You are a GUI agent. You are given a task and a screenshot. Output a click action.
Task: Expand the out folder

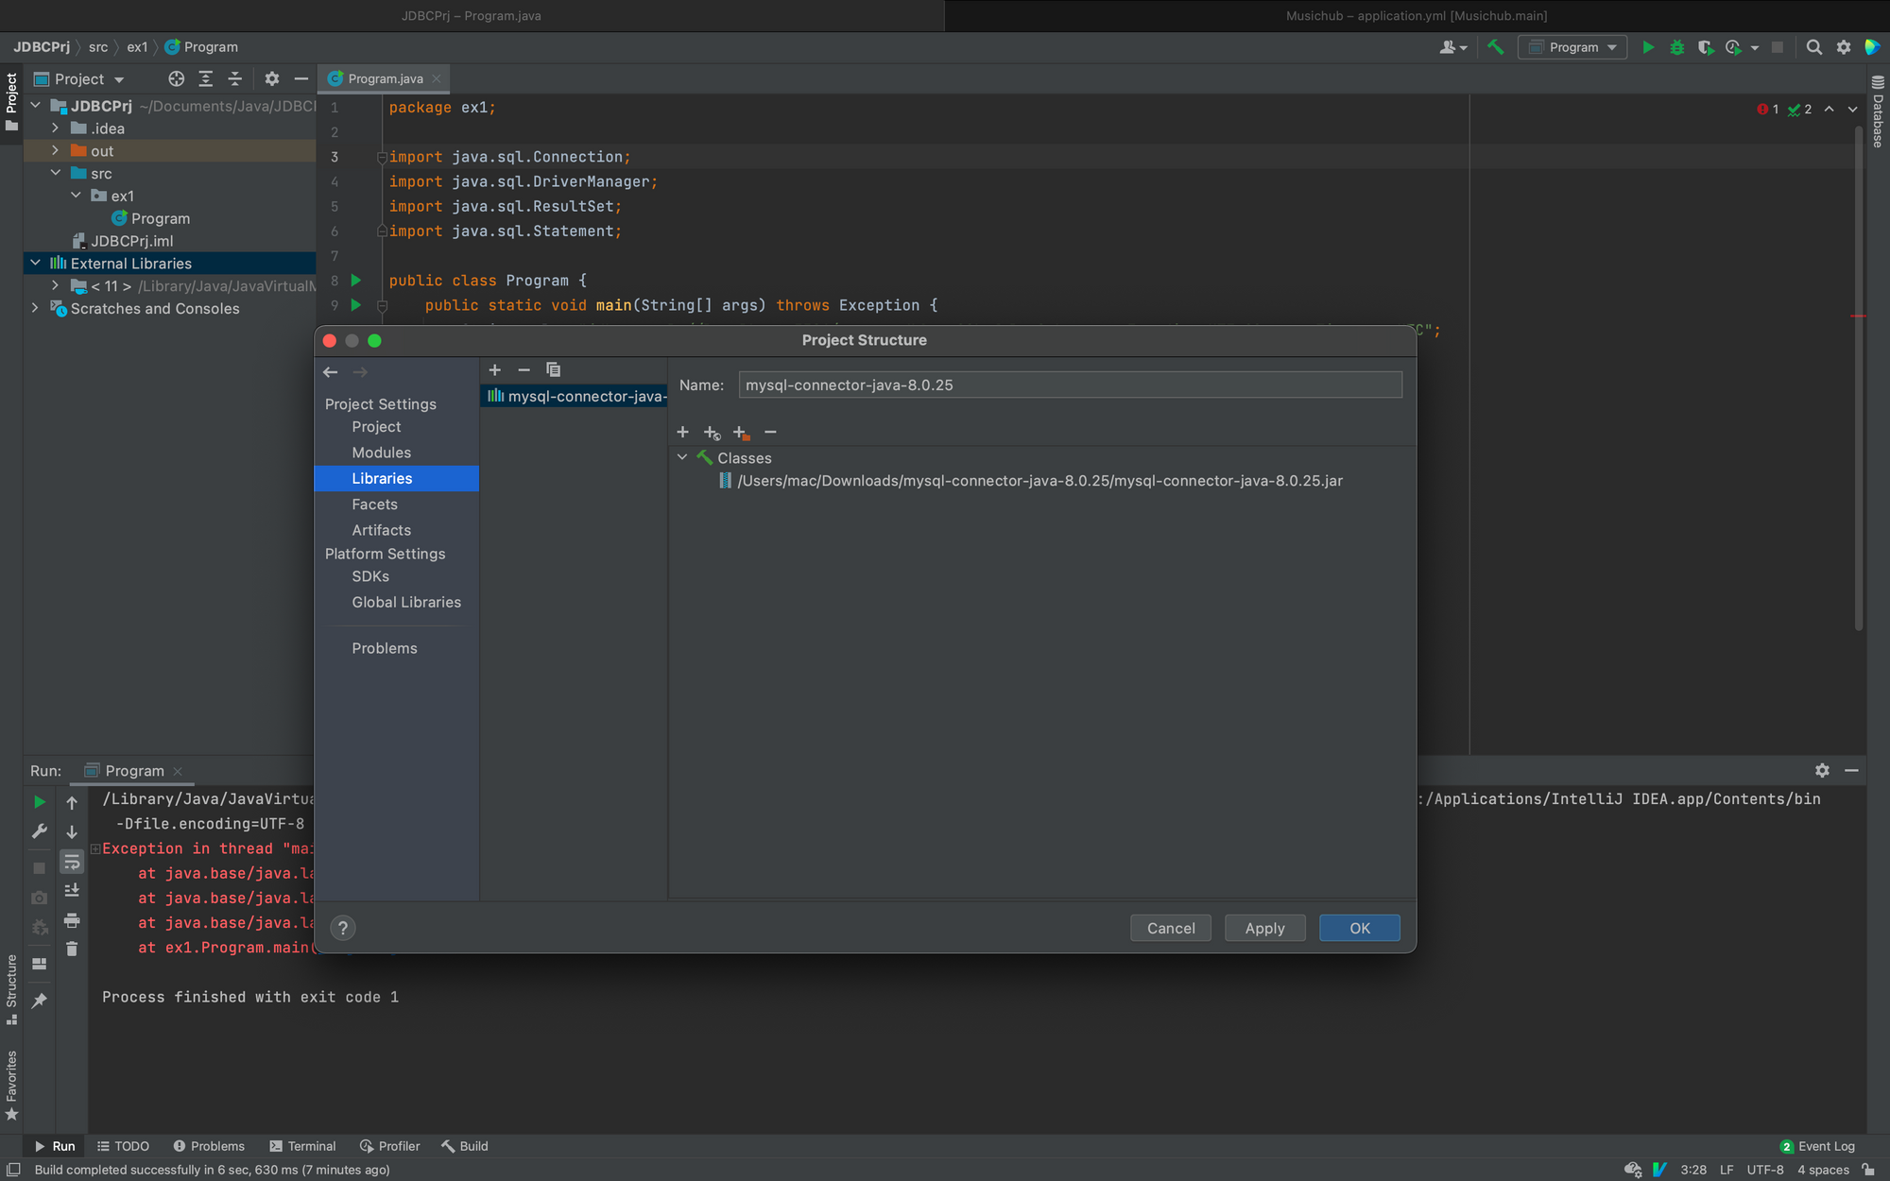55,151
